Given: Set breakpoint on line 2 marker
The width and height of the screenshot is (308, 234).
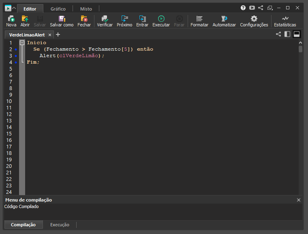Looking at the screenshot, I should 16,49.
